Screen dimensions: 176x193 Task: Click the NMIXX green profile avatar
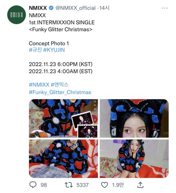[16, 15]
